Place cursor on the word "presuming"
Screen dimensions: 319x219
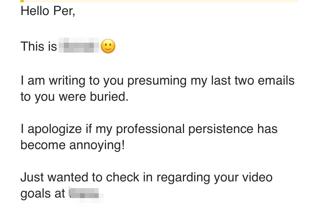[x=157, y=81]
